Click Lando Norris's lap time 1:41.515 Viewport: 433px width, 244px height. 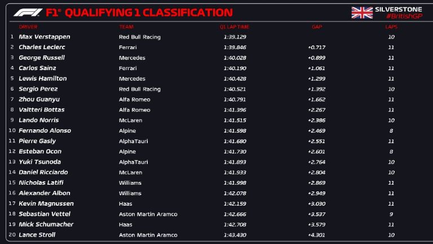pos(235,120)
